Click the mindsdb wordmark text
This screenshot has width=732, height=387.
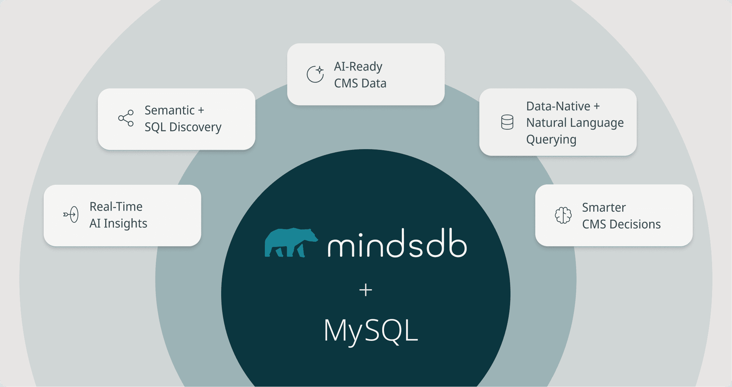click(x=397, y=243)
